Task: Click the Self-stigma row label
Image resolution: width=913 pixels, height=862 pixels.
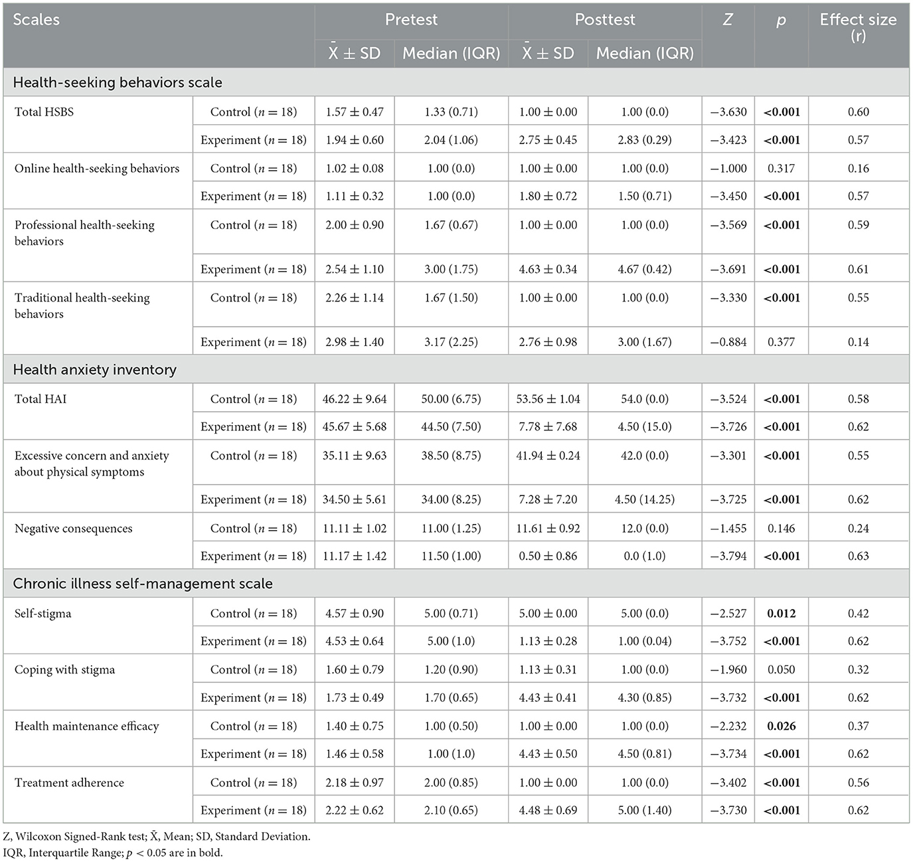Action: 43,614
